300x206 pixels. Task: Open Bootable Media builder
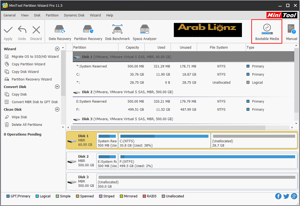tap(267, 32)
